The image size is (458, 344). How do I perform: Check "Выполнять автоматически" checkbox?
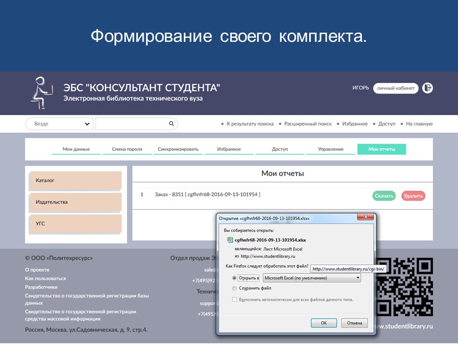pos(234,299)
